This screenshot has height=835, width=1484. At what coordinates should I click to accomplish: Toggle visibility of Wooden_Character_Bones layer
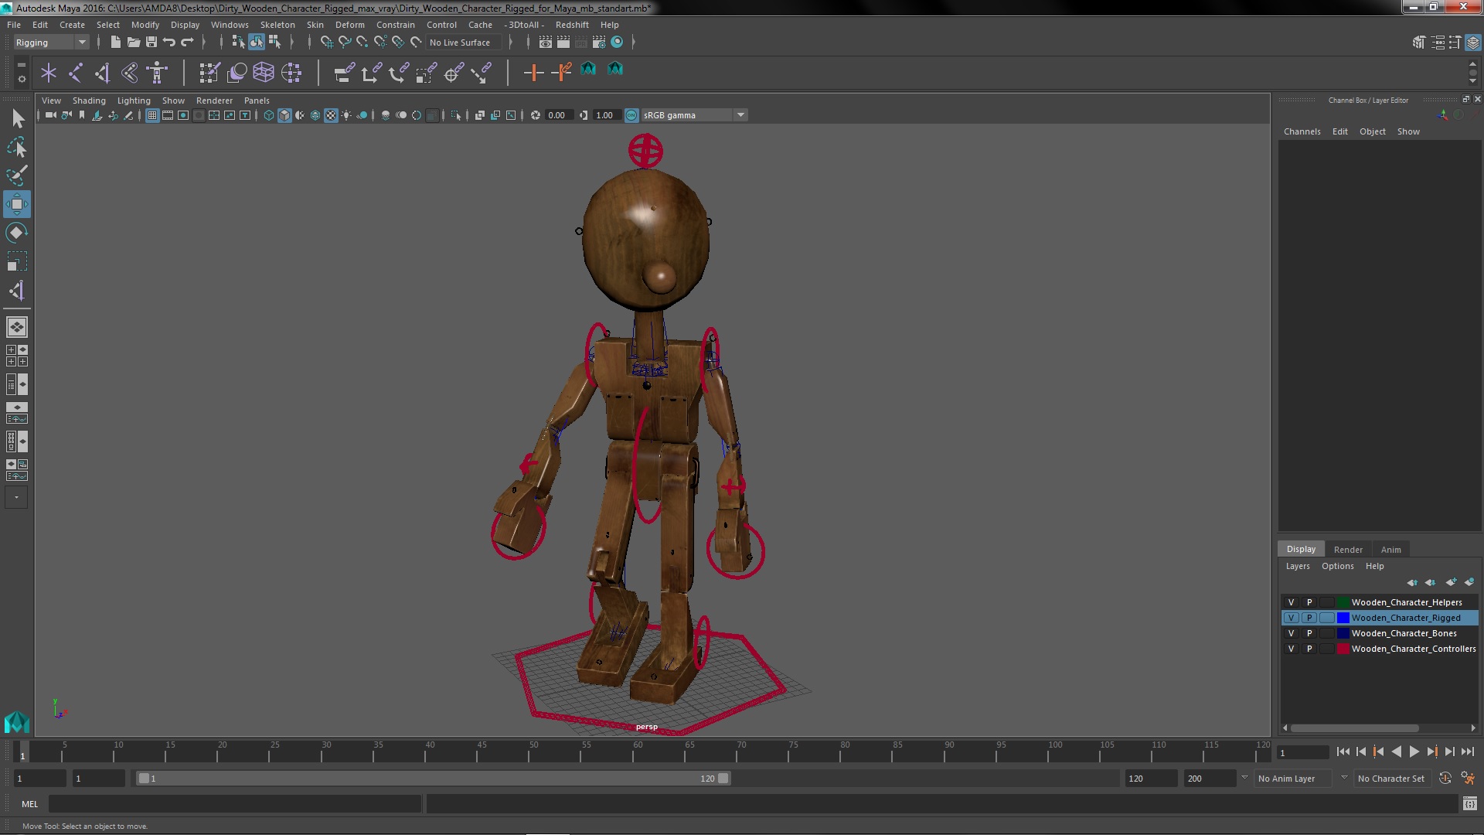1291,633
